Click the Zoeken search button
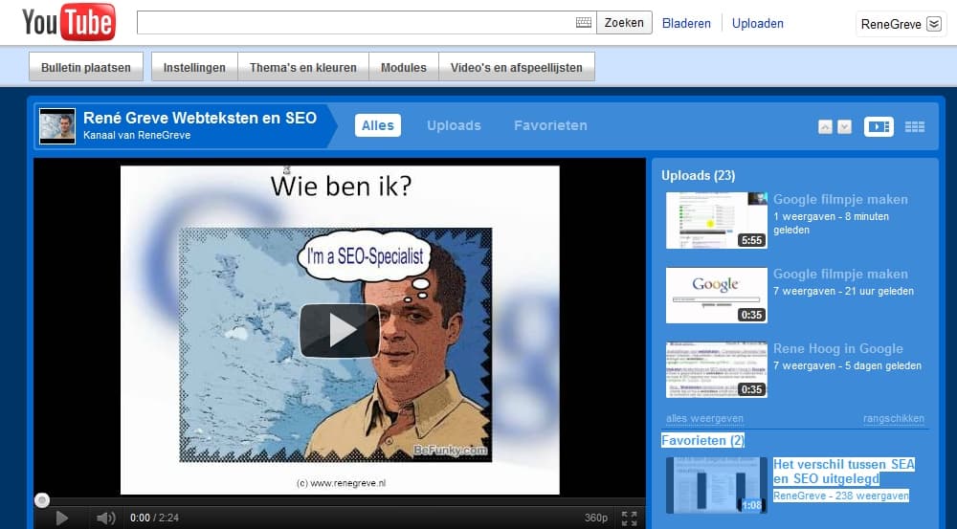Screen dimensions: 957x529 tap(624, 23)
